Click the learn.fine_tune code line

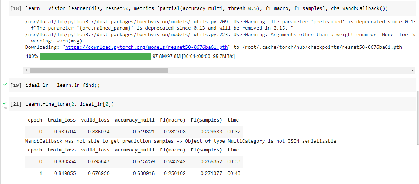click(x=70, y=105)
